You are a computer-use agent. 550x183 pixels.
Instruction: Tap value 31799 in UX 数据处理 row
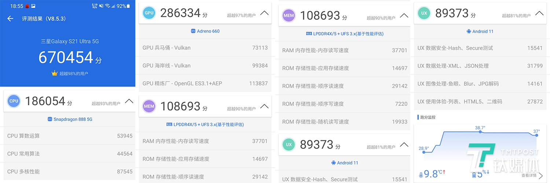click(x=535, y=66)
